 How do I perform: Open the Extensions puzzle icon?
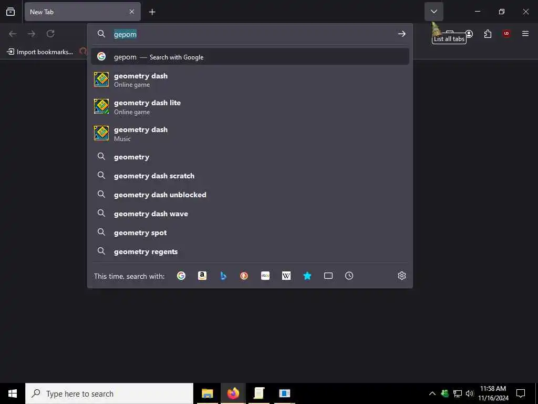(488, 34)
